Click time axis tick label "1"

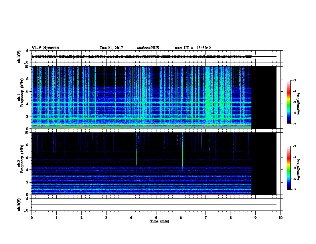[56, 218]
